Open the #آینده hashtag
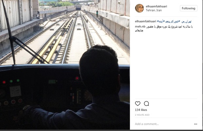The width and height of the screenshot is (203, 131). 161,21
